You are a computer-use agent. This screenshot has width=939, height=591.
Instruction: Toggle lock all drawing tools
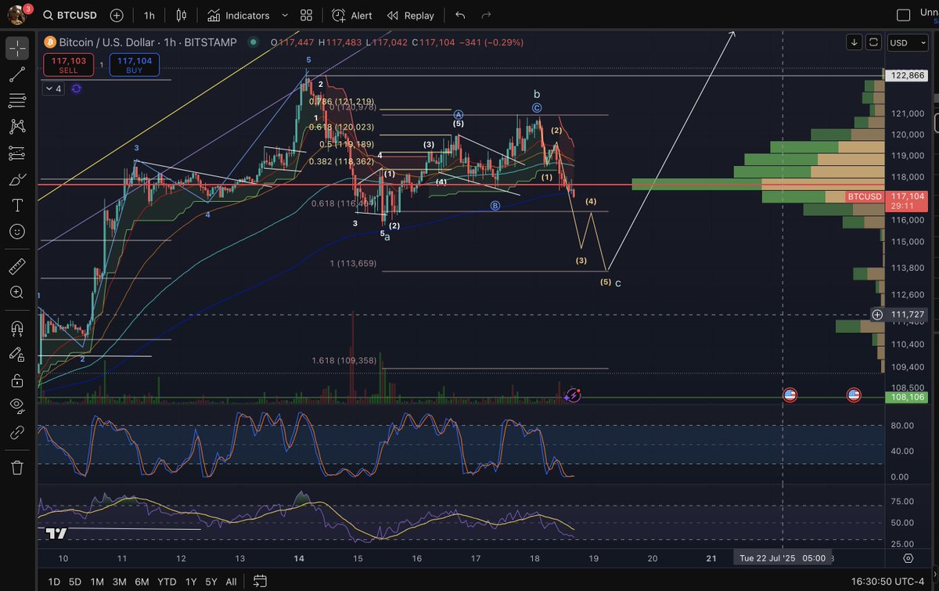pos(17,380)
